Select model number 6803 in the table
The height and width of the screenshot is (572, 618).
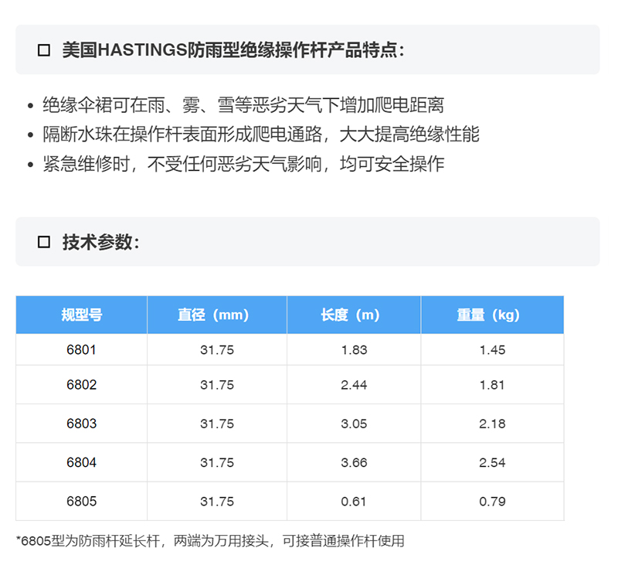[x=81, y=424]
